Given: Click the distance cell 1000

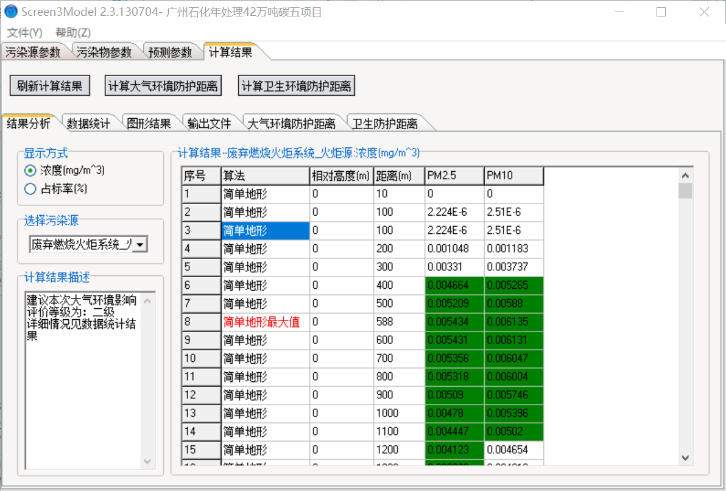Looking at the screenshot, I should [x=399, y=413].
